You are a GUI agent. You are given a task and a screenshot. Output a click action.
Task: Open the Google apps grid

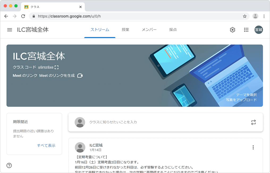[246, 30]
